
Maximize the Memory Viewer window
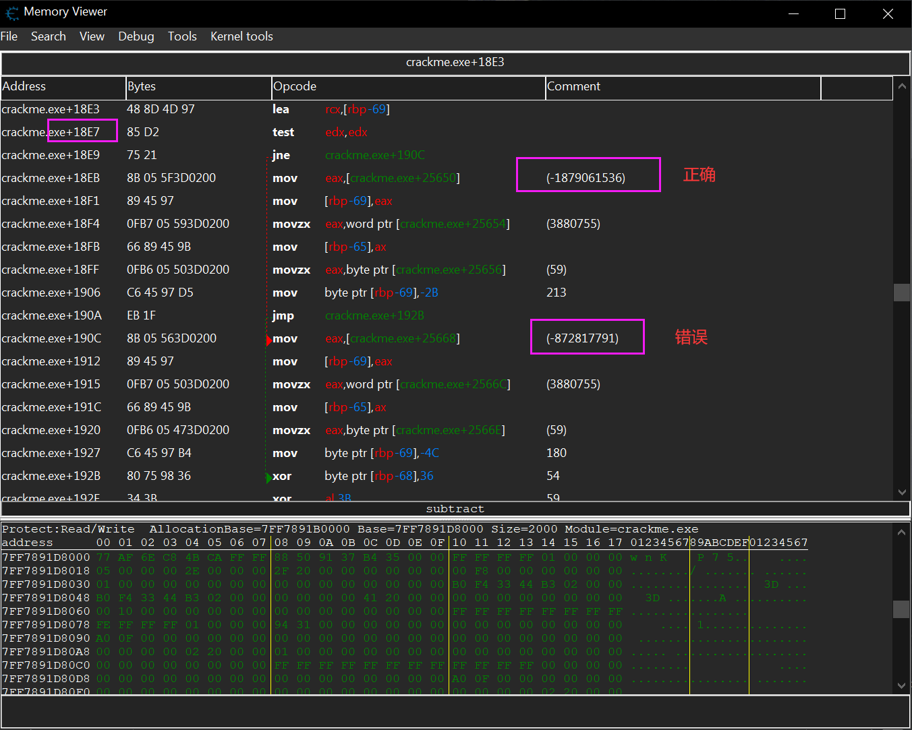click(840, 13)
